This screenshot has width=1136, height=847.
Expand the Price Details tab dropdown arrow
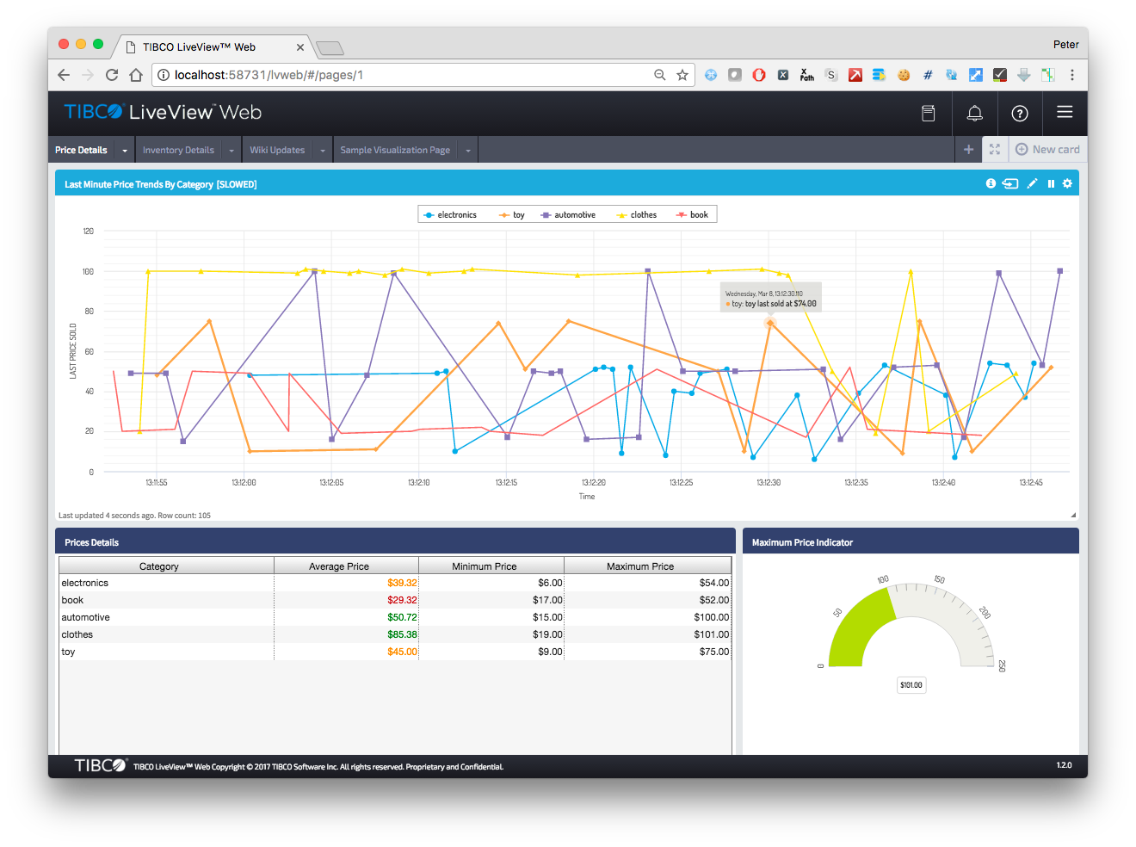(125, 151)
